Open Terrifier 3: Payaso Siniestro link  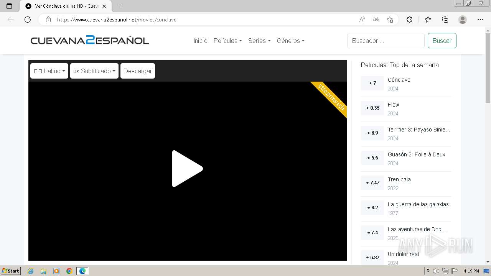click(419, 130)
